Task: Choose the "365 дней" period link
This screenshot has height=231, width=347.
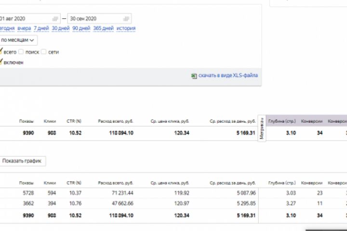Action: pos(103,28)
